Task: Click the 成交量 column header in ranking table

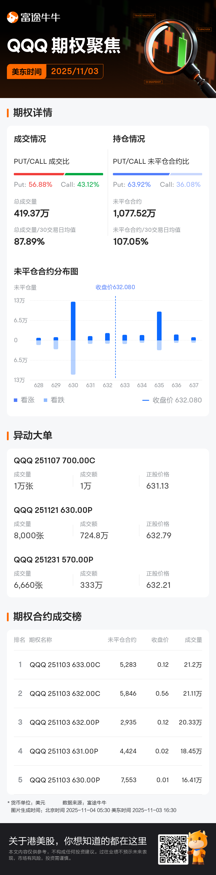Action: pyautogui.click(x=193, y=640)
